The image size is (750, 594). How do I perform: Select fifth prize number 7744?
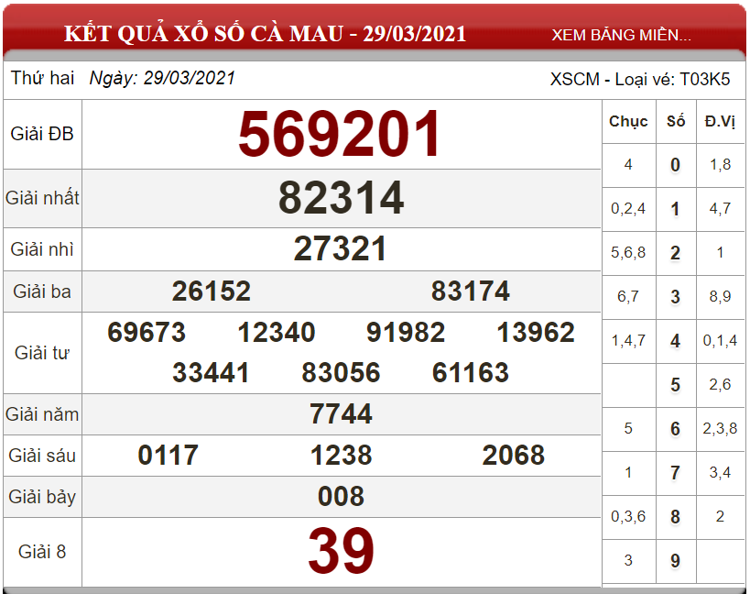point(341,413)
